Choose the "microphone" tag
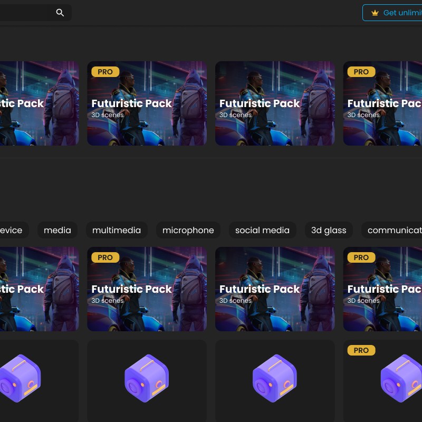The image size is (422, 422). click(188, 230)
